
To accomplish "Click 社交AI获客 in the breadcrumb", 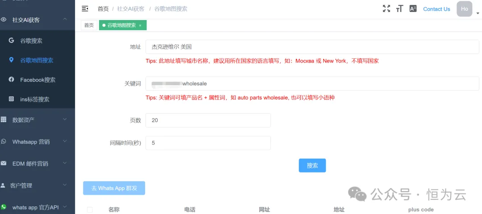I will coord(131,9).
